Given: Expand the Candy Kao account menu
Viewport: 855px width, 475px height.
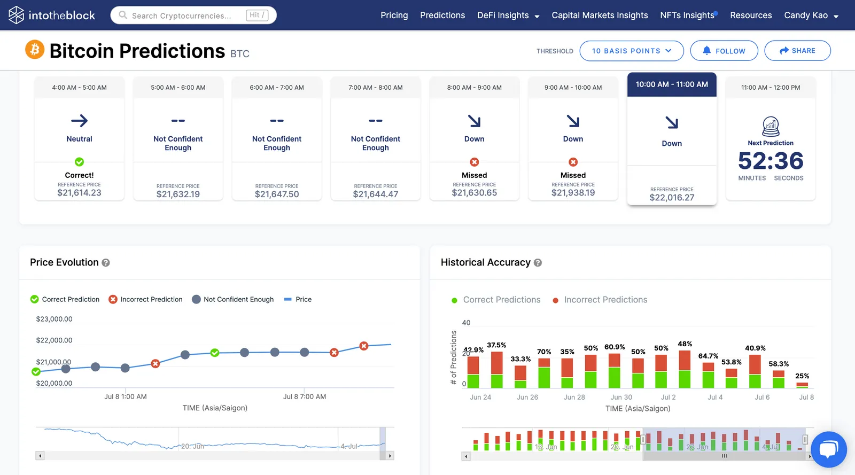Looking at the screenshot, I should coord(811,15).
